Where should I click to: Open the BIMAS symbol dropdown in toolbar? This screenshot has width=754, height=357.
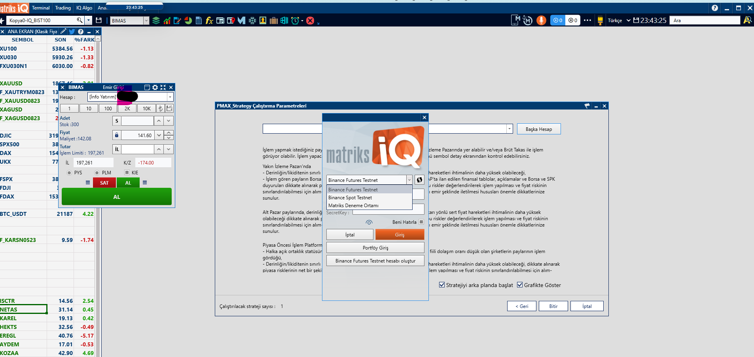tap(146, 21)
